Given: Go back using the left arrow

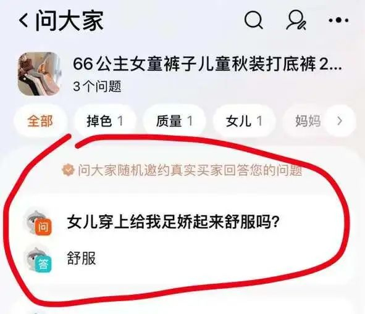Looking at the screenshot, I should point(24,20).
